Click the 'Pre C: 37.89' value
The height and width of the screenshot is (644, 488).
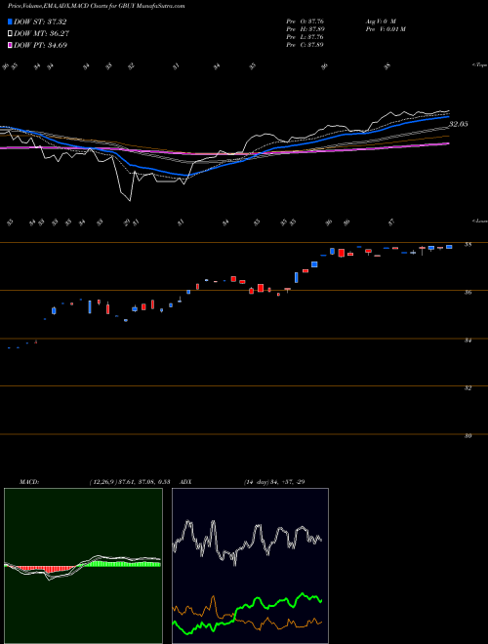(305, 45)
